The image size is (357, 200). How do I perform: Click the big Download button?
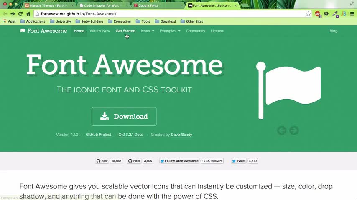pos(124,117)
